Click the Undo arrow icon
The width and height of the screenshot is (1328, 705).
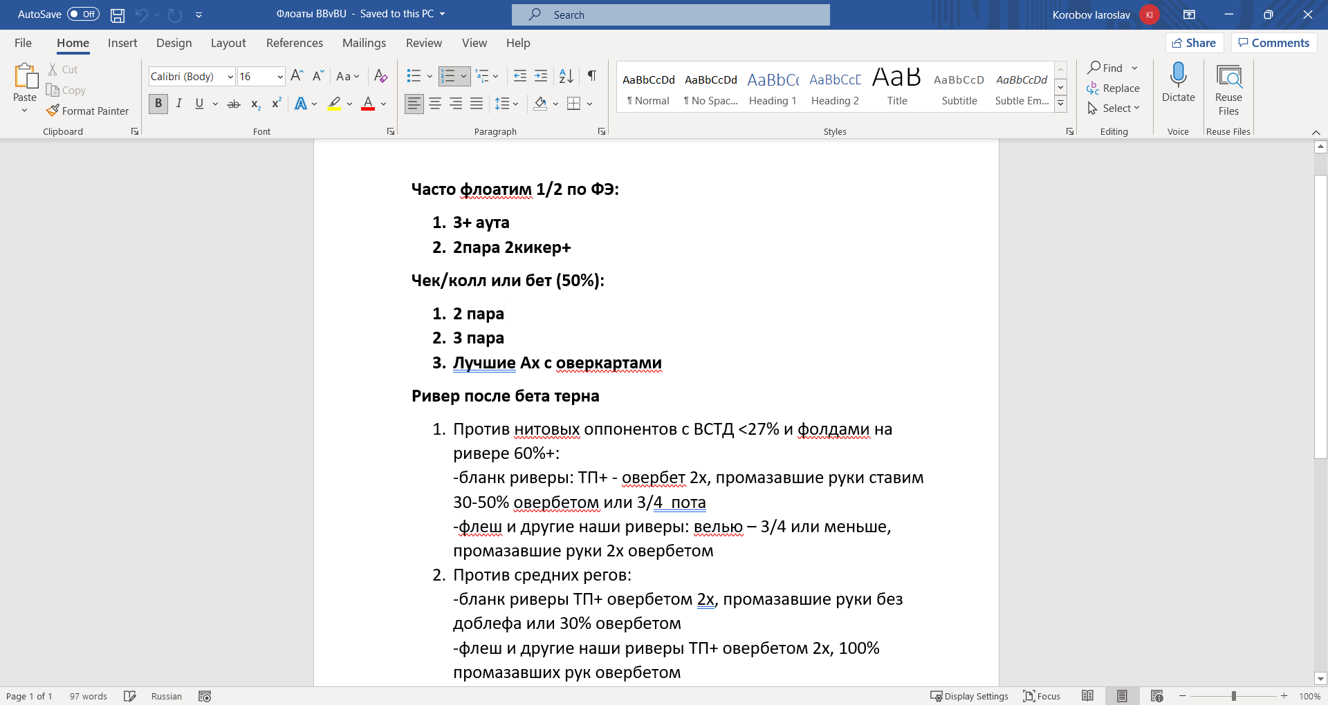pyautogui.click(x=142, y=15)
